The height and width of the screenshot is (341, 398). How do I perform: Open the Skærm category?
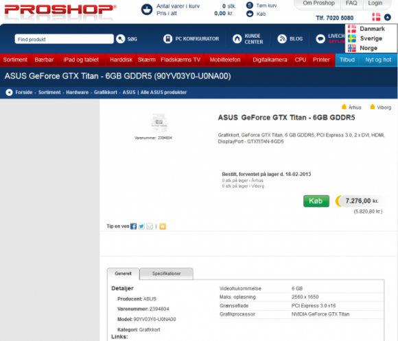pos(147,60)
